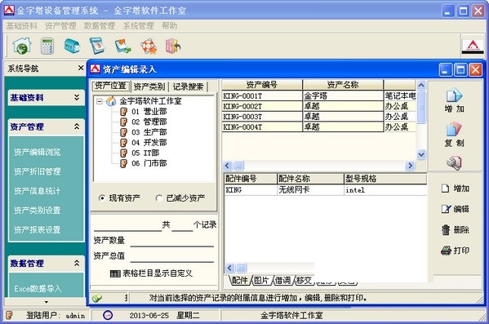Image resolution: width=489 pixels, height=324 pixels.
Task: Switch to the 资产位置 tab
Action: coord(111,86)
